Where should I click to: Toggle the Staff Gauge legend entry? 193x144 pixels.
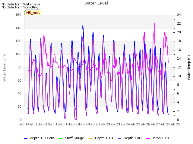point(71,138)
